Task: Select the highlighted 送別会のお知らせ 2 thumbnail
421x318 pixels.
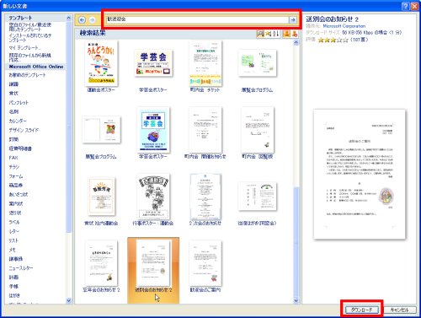Action: tap(153, 263)
